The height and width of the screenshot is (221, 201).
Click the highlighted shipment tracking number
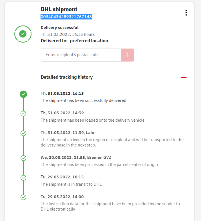pos(66,17)
